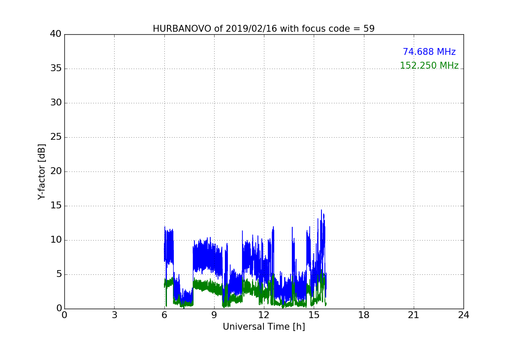The width and height of the screenshot is (515, 343).
Task: Click the x-axis tick label '18'
Action: click(364, 315)
